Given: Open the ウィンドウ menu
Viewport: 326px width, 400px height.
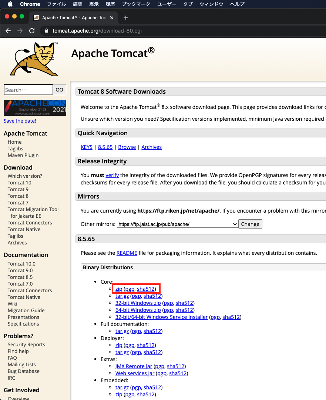Looking at the screenshot, I should [x=211, y=4].
